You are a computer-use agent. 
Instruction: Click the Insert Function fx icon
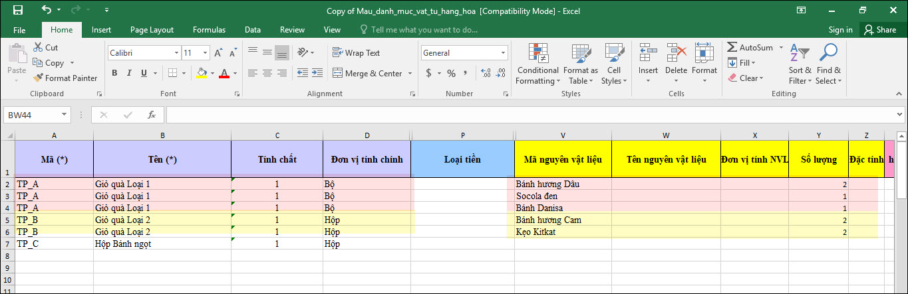(152, 115)
